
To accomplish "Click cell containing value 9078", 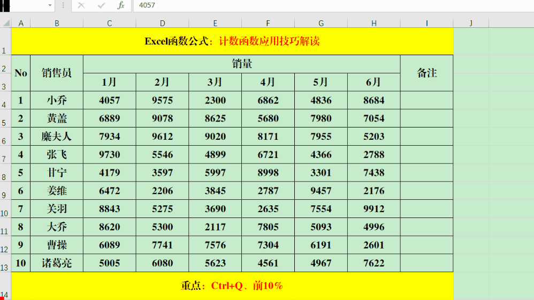I will pos(163,118).
